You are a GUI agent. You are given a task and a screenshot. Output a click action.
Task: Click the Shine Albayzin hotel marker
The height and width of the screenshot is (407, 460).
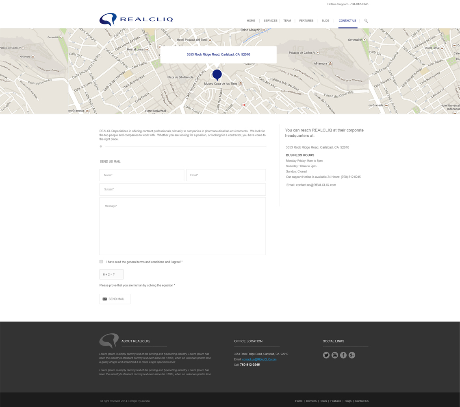(x=264, y=30)
